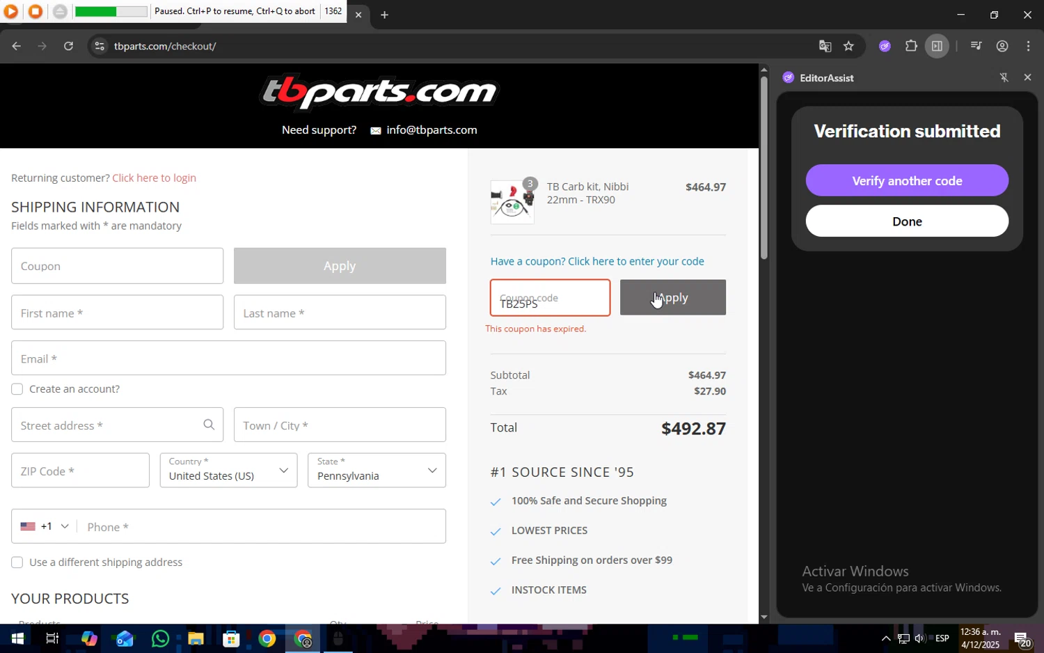Screen dimensions: 1044x653
Task: Open Task View on the taskbar
Action: click(52, 638)
